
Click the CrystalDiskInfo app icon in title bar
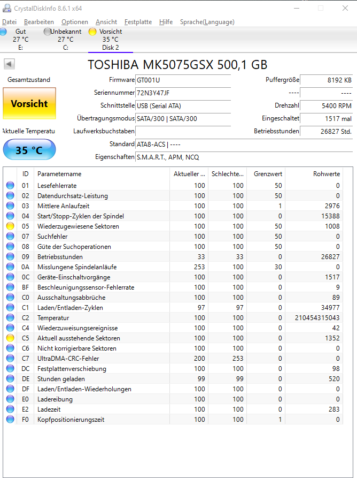coord(7,8)
